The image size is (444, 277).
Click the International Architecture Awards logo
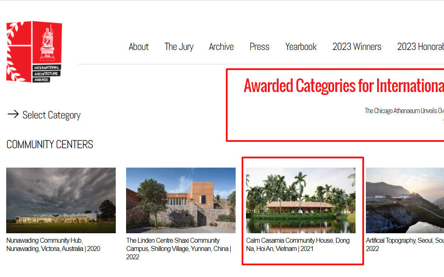(34, 52)
